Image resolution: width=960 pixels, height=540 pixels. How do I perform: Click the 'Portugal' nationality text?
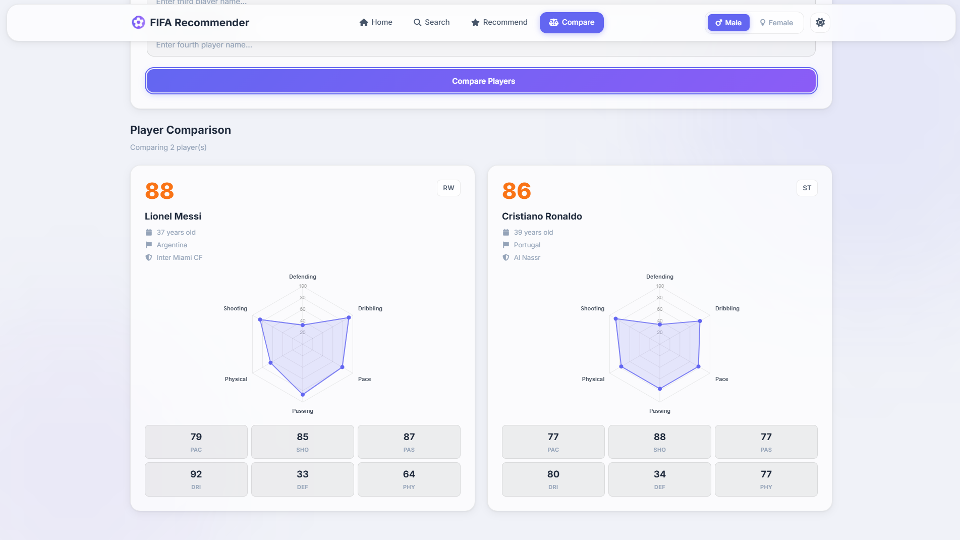click(527, 245)
